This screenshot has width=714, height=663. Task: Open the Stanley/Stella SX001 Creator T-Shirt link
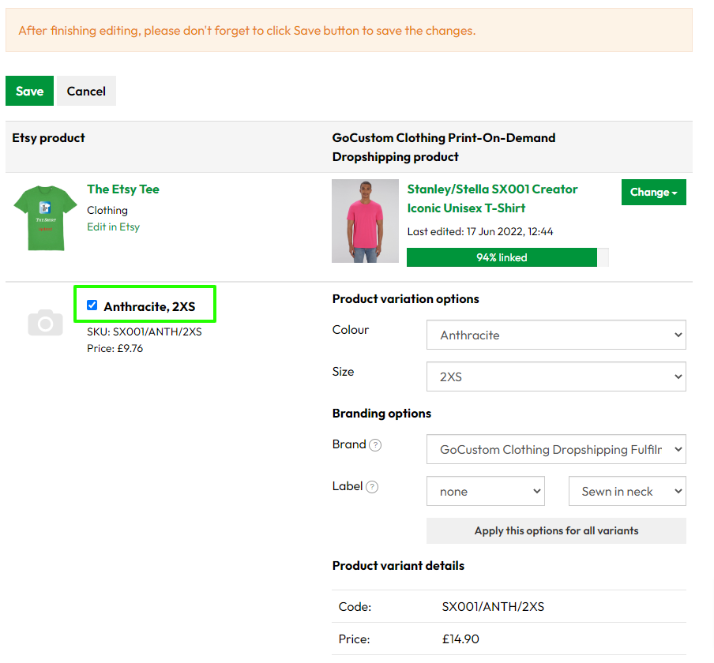click(x=492, y=198)
